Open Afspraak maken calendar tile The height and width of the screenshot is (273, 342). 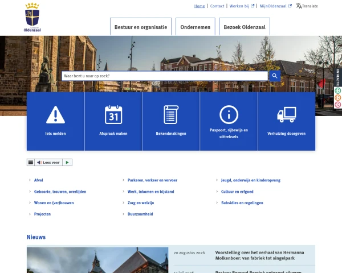(113, 121)
